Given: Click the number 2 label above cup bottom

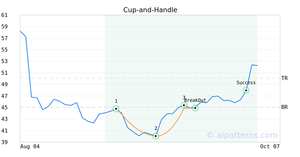Looking at the screenshot, I should tap(156, 128).
